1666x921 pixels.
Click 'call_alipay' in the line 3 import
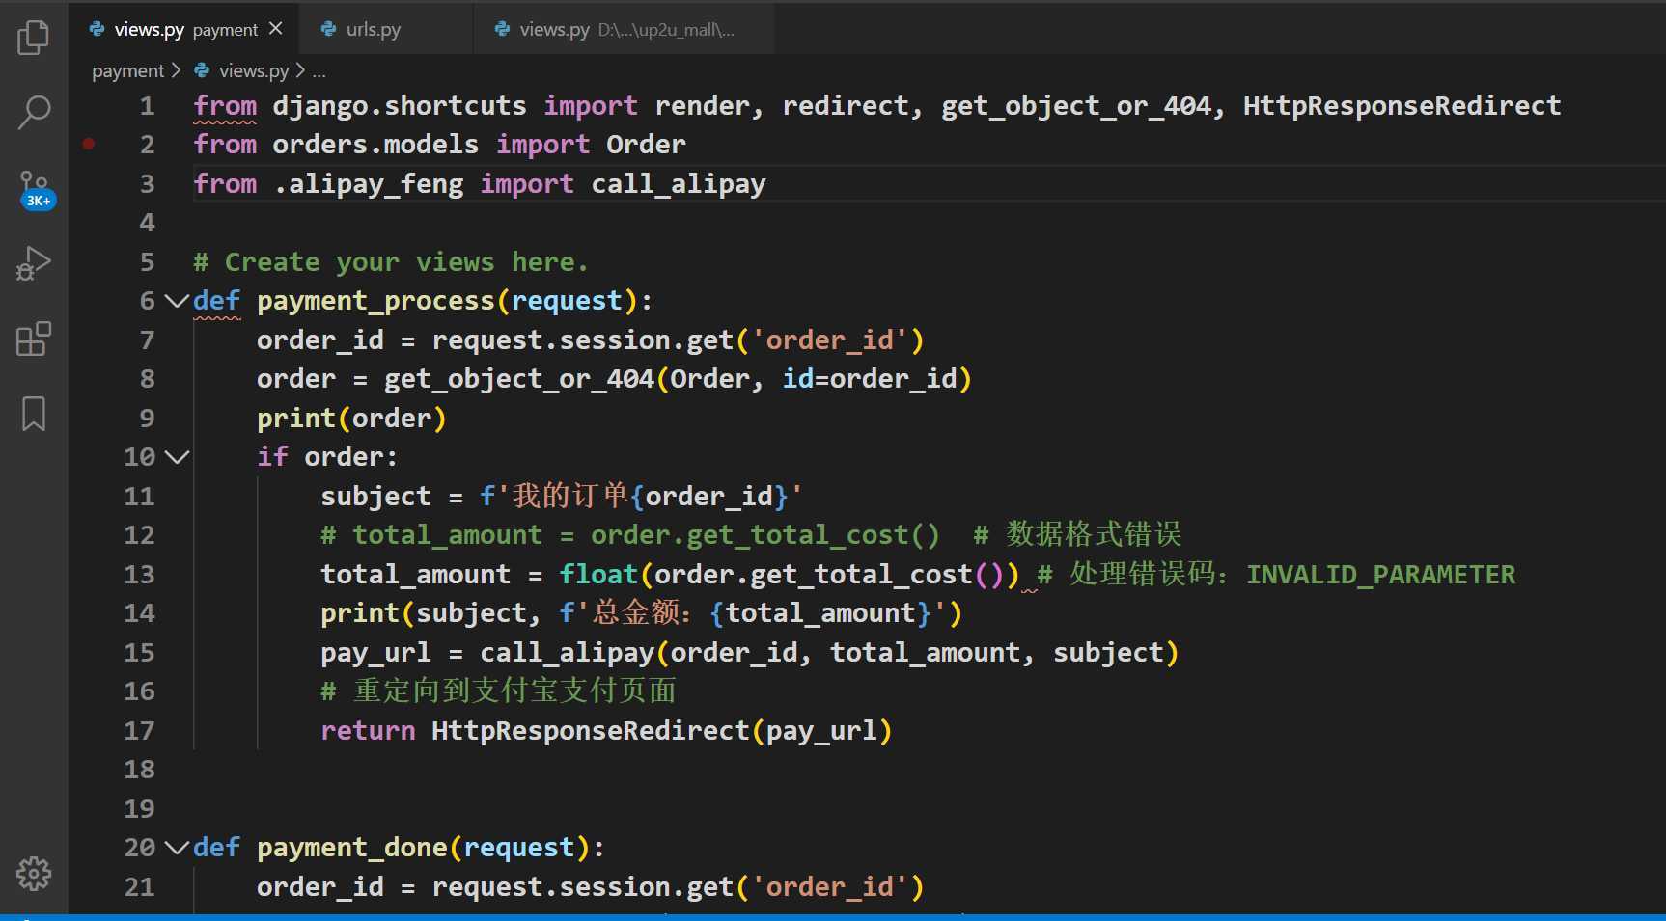[679, 184]
